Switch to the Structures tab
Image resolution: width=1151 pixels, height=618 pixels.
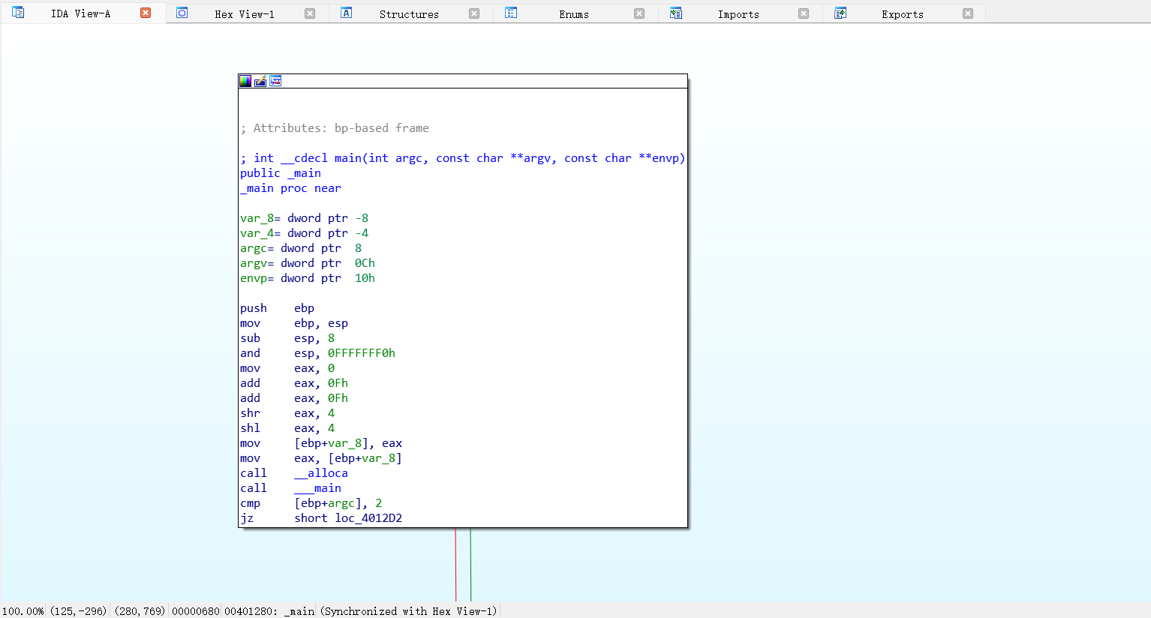409,13
